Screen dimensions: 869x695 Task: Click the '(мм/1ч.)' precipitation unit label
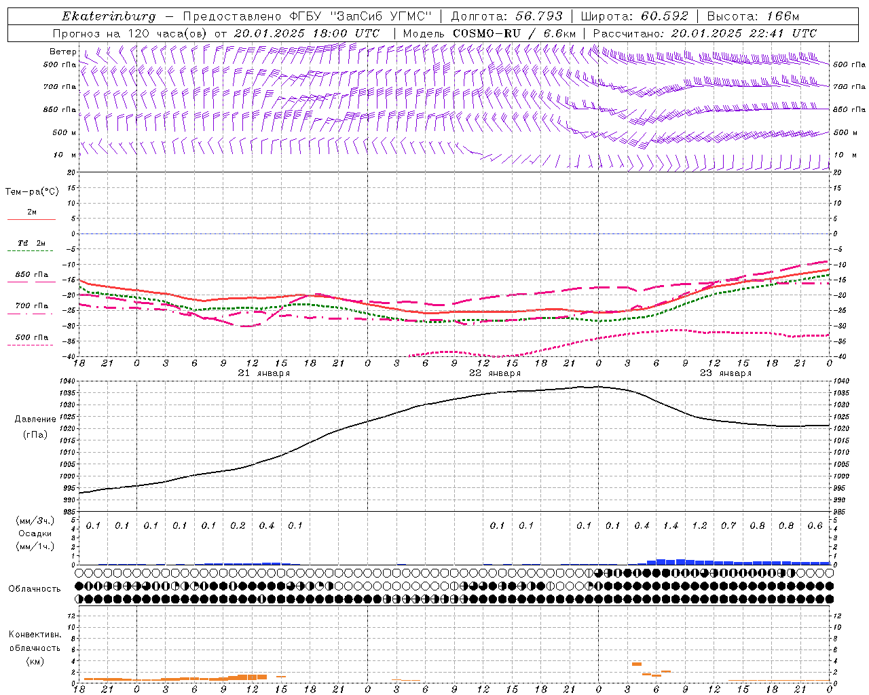click(x=35, y=546)
